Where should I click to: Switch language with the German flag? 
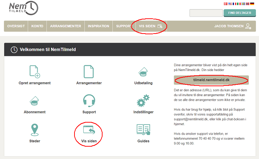pyautogui.click(x=252, y=4)
